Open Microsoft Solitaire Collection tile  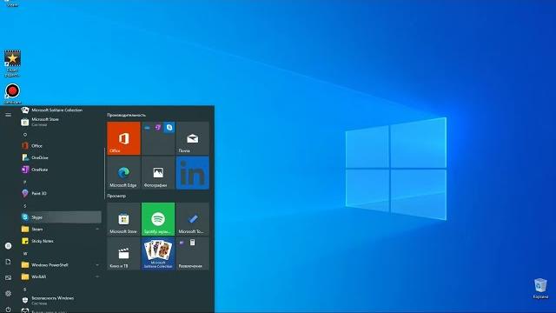pos(158,253)
